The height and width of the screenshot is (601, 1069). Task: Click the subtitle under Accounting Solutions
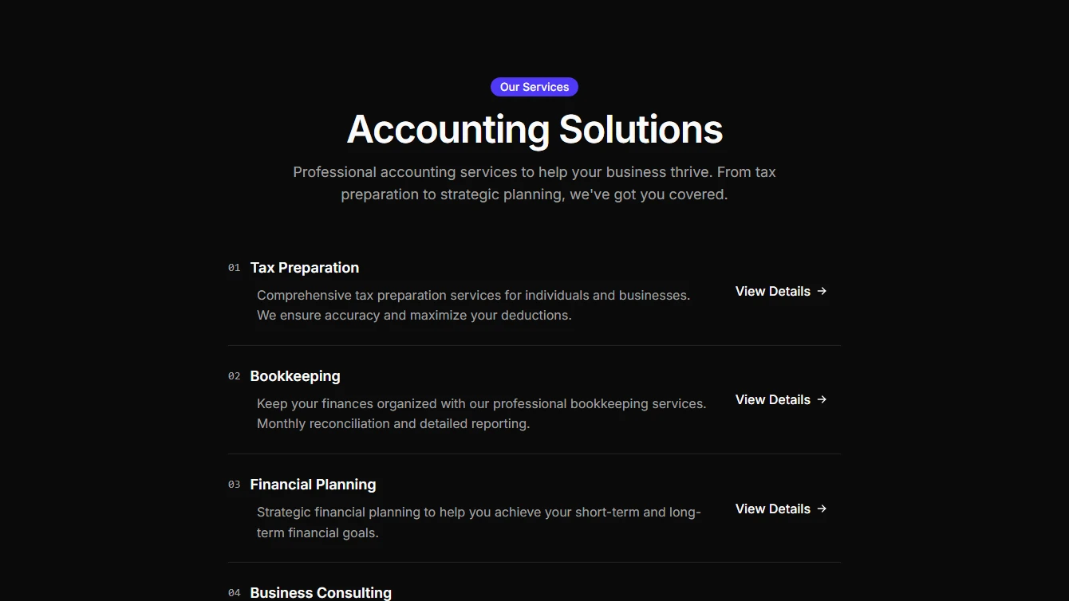click(534, 183)
